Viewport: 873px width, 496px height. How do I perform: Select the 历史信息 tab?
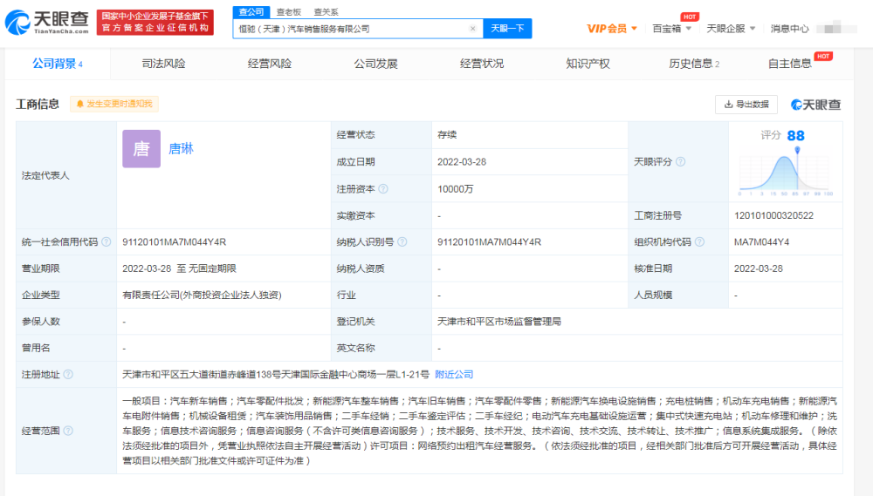coord(694,64)
